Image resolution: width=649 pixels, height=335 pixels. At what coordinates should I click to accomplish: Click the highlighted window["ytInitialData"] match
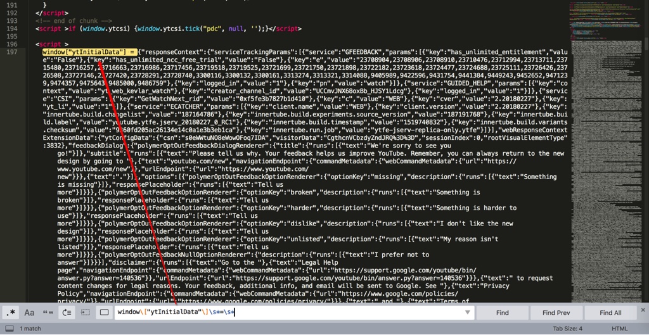(89, 52)
